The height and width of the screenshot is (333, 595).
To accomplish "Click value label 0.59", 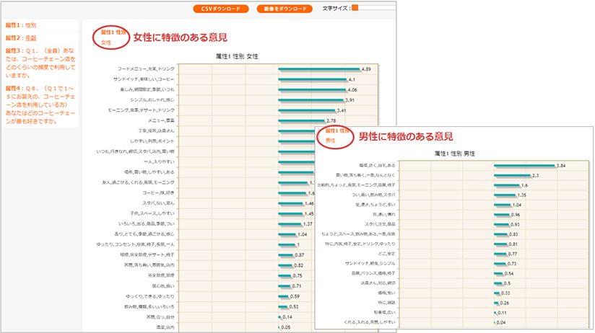I will (x=295, y=296).
